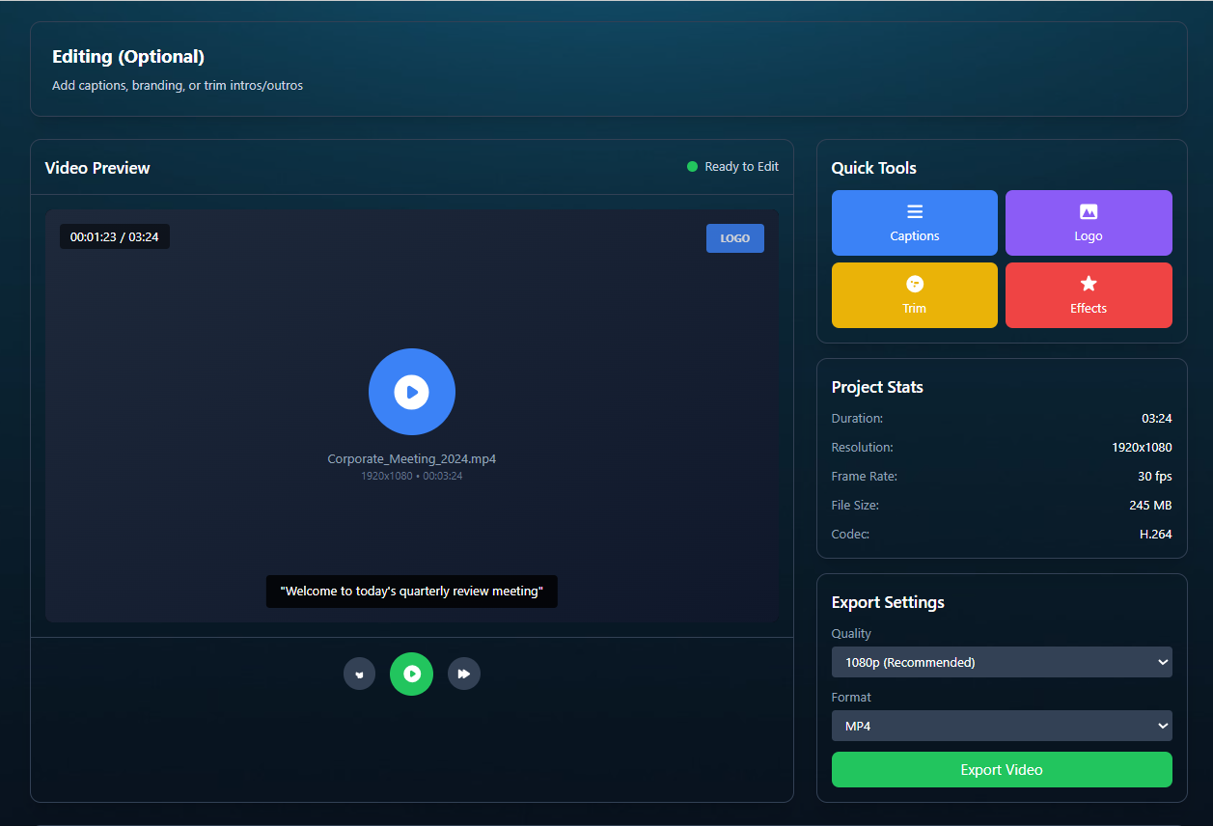Select the yellow Trim tool

tap(914, 295)
